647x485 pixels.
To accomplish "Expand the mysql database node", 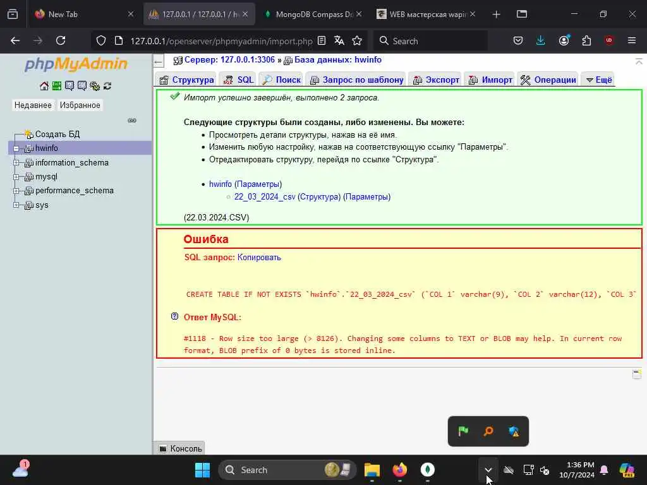I will pos(16,177).
